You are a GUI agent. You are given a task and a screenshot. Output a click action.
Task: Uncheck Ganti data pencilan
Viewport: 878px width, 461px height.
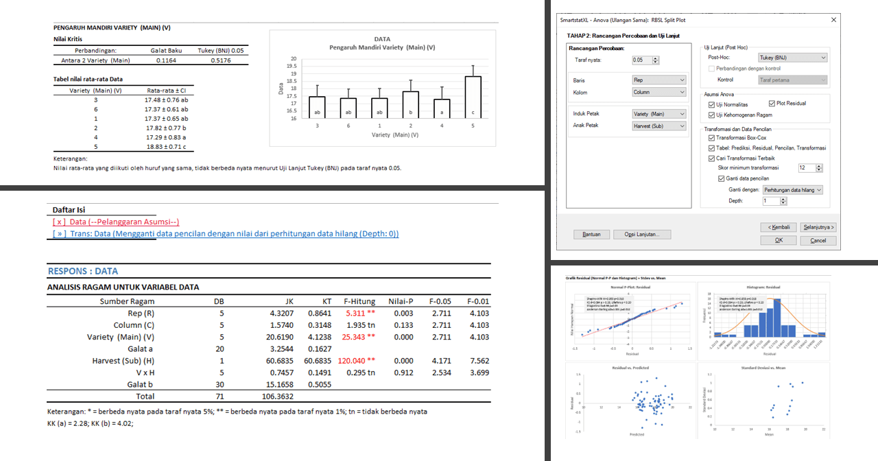pos(721,178)
